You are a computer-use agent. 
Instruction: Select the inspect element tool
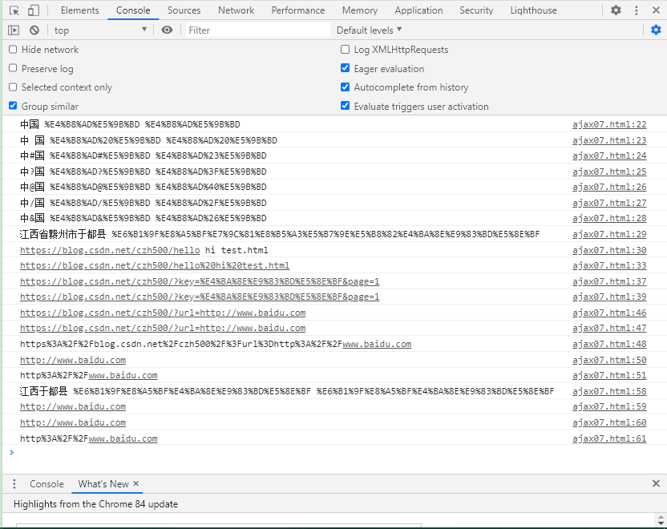point(12,10)
